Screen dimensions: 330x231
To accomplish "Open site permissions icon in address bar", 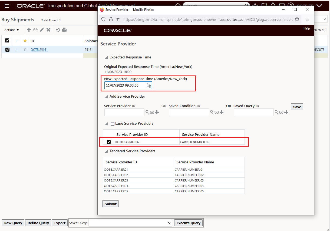I will click(118, 19).
